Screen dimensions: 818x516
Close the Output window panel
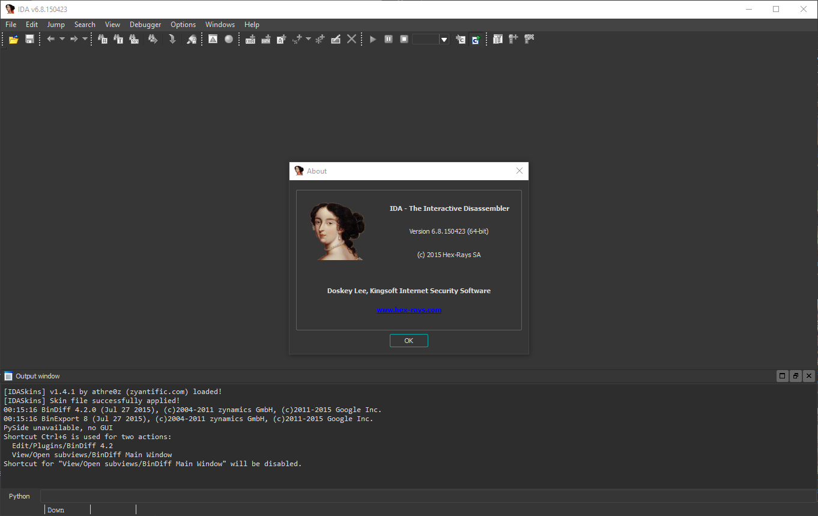tap(808, 376)
